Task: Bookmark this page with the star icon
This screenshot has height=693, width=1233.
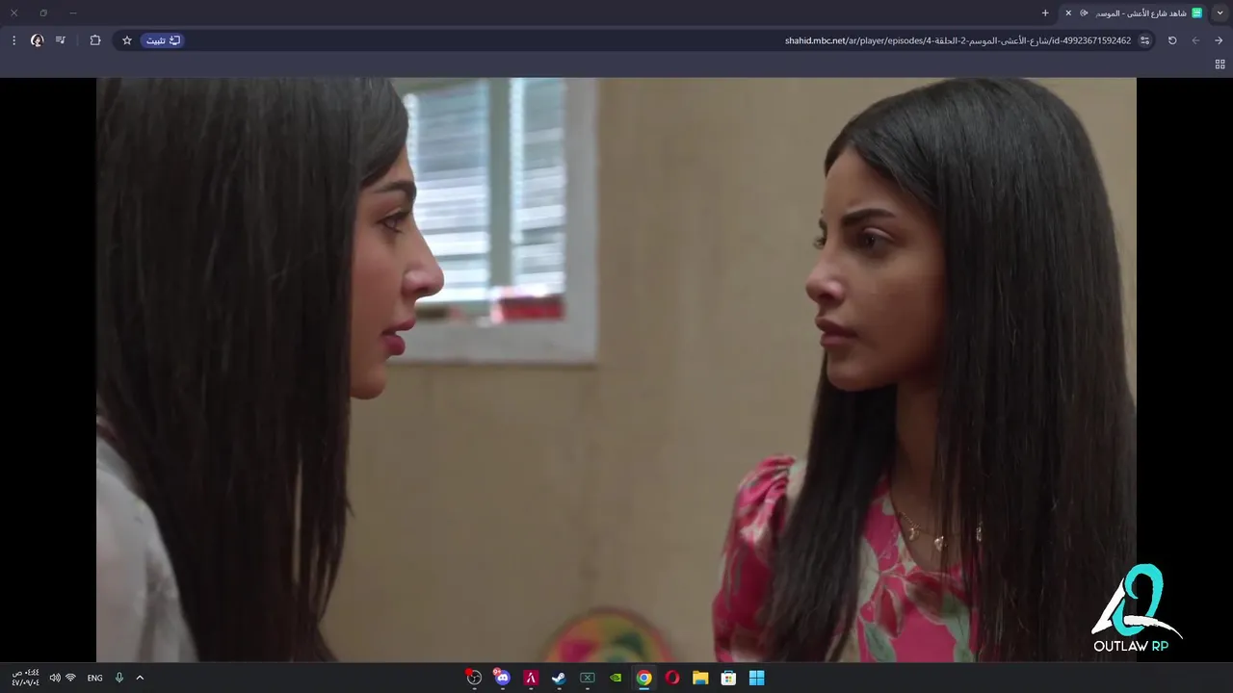Action: click(x=126, y=40)
